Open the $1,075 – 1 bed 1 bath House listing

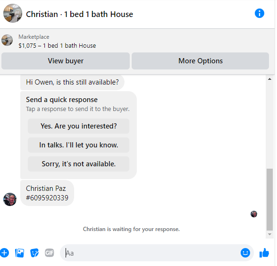coord(58,46)
